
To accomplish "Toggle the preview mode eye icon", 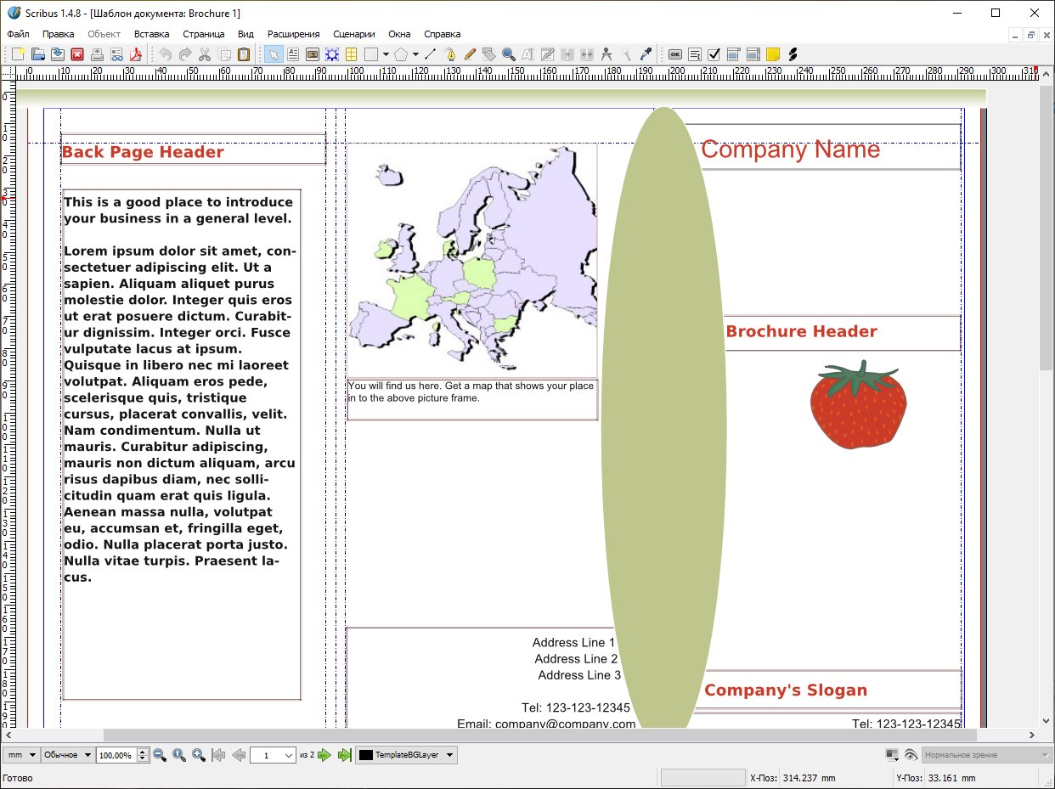I will coord(911,755).
